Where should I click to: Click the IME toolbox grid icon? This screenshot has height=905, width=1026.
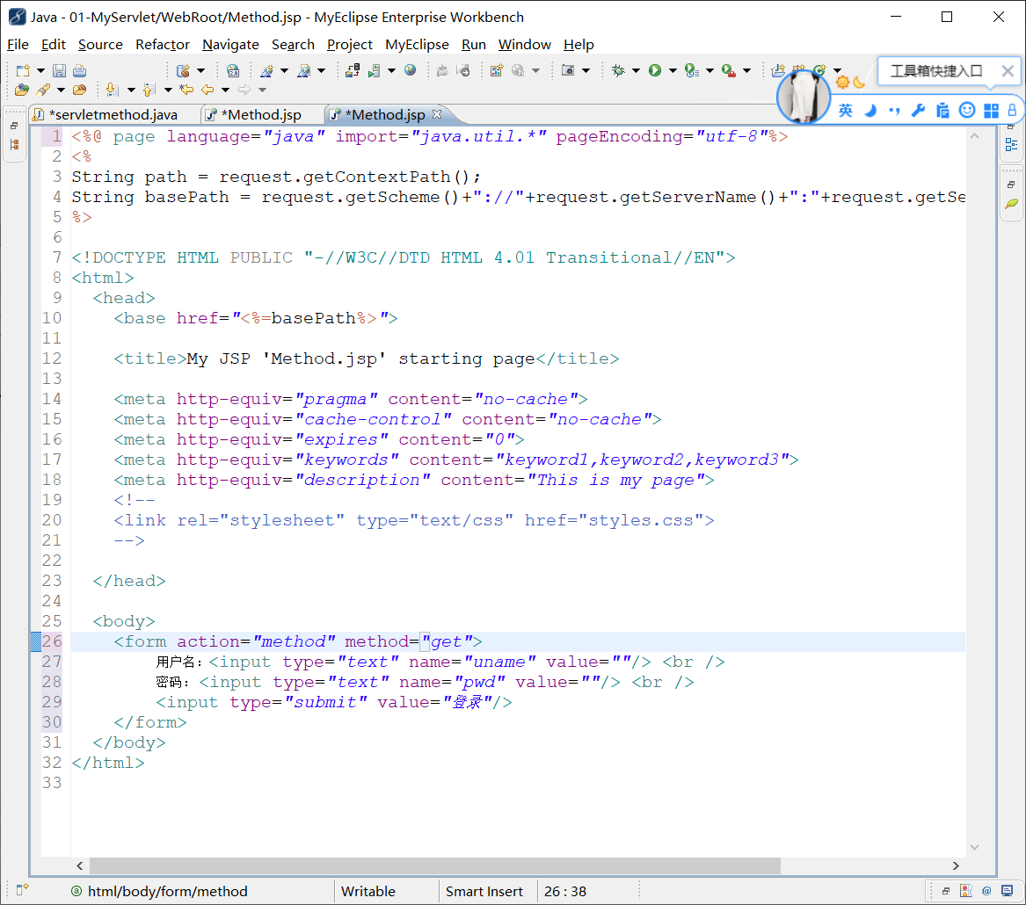[992, 111]
